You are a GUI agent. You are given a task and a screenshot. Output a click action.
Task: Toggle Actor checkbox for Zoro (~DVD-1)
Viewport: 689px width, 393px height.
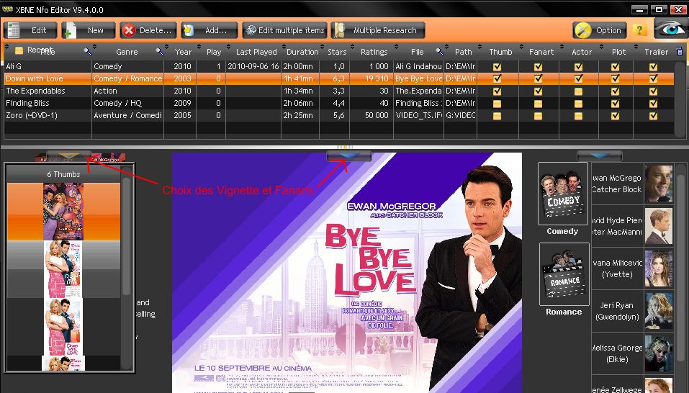tap(578, 116)
